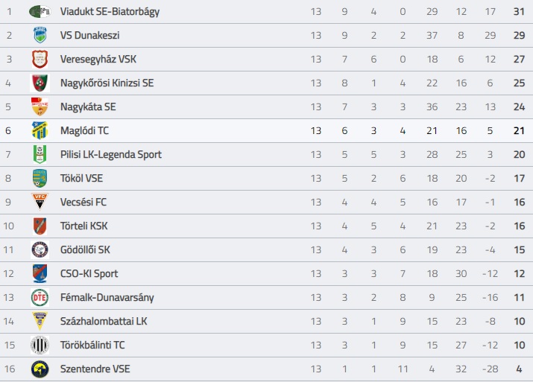This screenshot has width=533, height=382.
Task: Select the Fémalk-Dunavarsány DTE round logo
Action: coord(40,297)
